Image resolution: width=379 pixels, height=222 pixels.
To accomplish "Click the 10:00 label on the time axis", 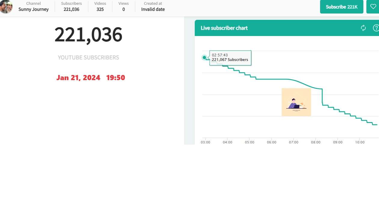I will [x=360, y=142].
